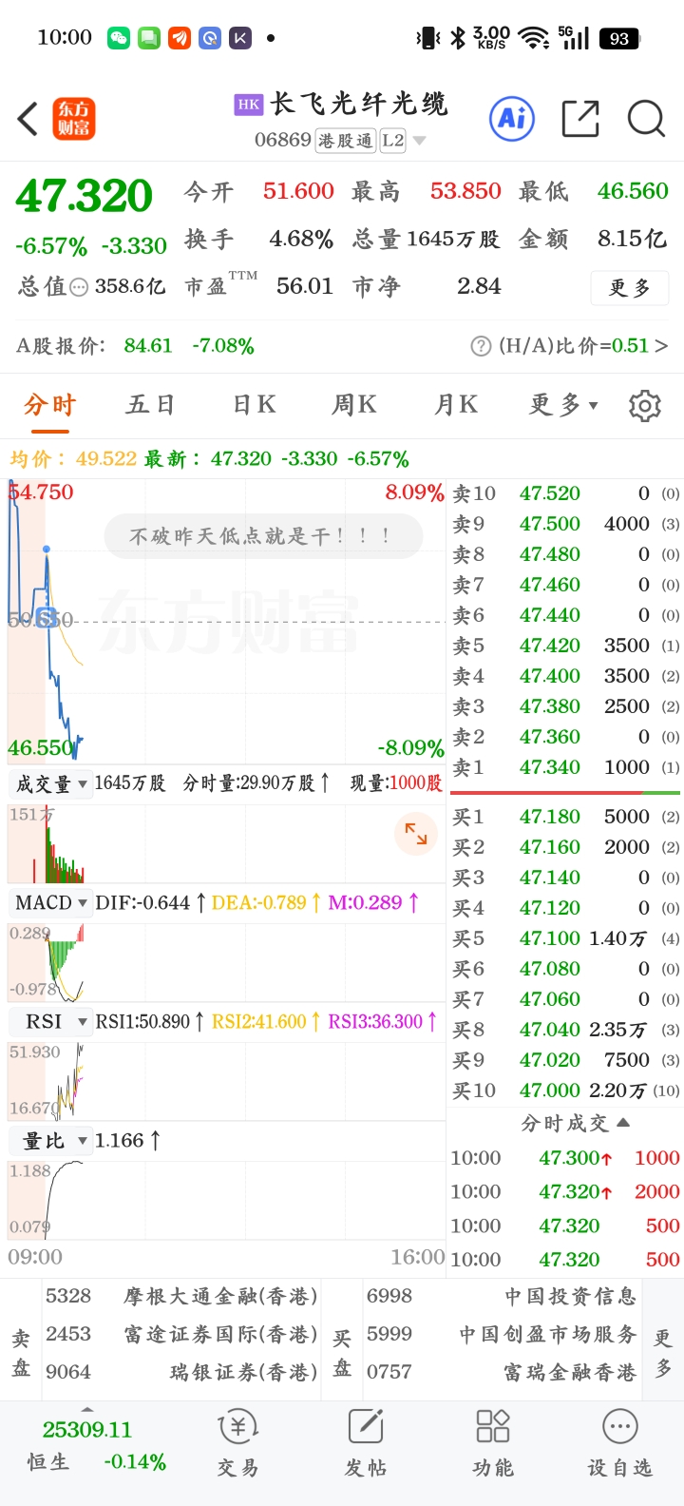Tap the current price 47.320
Image resolution: width=684 pixels, height=1506 pixels.
tap(84, 197)
